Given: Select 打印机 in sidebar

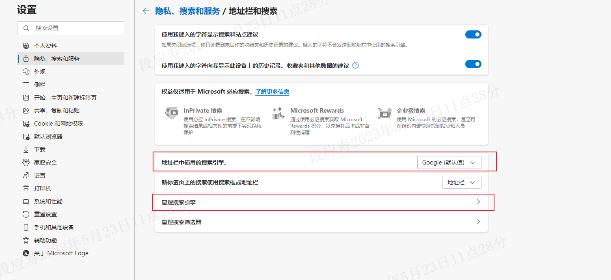Looking at the screenshot, I should click(x=71, y=188).
